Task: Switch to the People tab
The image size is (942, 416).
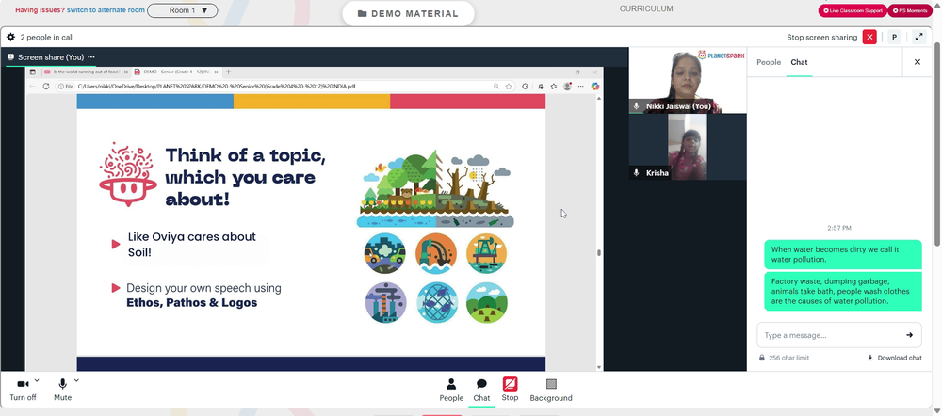Action: 769,62
